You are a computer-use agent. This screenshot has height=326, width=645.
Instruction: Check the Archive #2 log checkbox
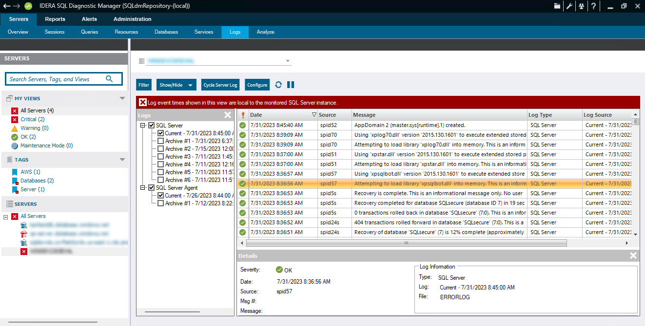click(160, 149)
